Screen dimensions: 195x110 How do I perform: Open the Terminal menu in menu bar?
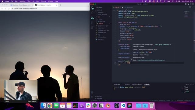[x=43, y=1]
